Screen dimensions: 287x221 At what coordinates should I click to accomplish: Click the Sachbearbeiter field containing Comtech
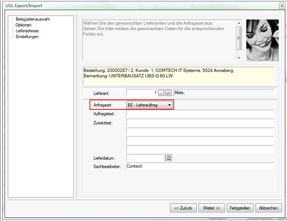click(200, 167)
